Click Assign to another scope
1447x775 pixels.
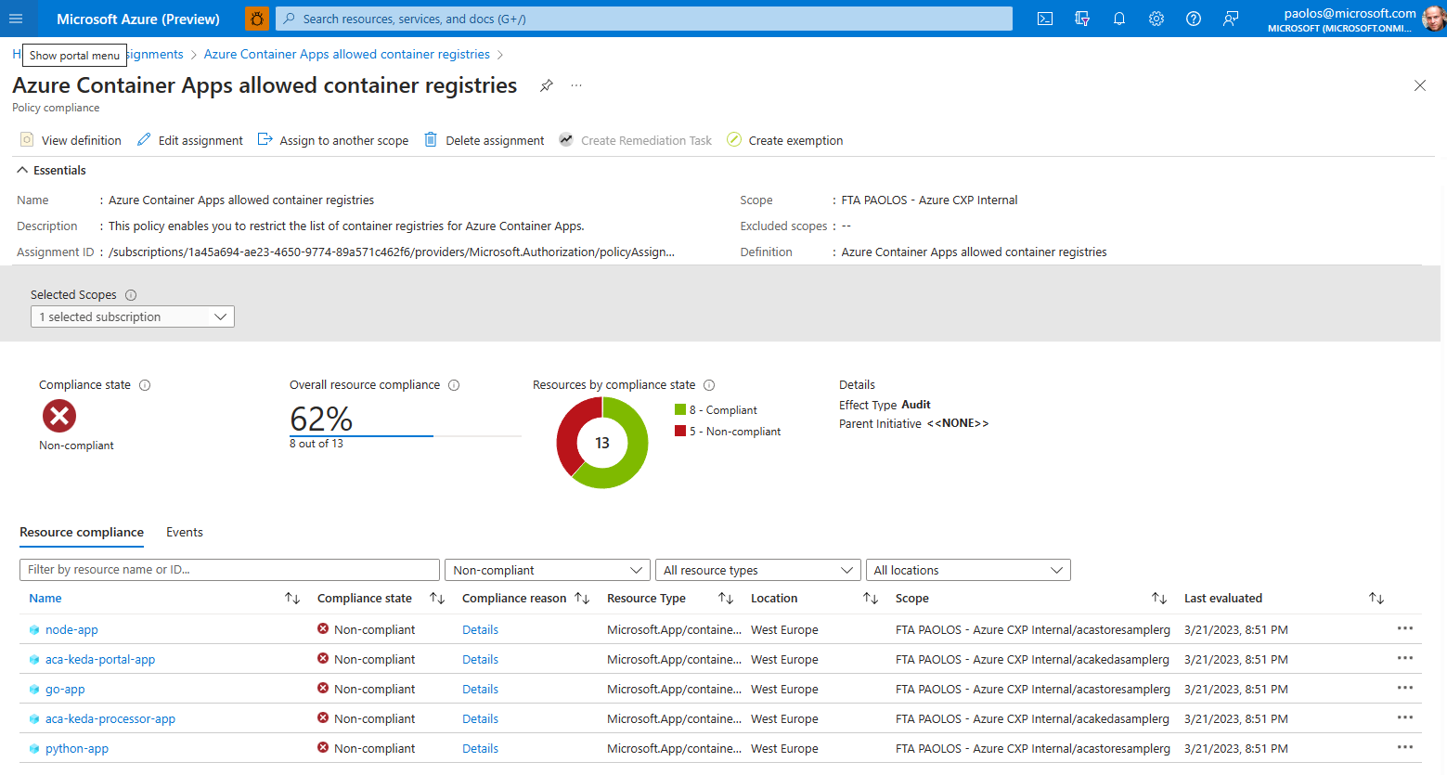coord(333,140)
